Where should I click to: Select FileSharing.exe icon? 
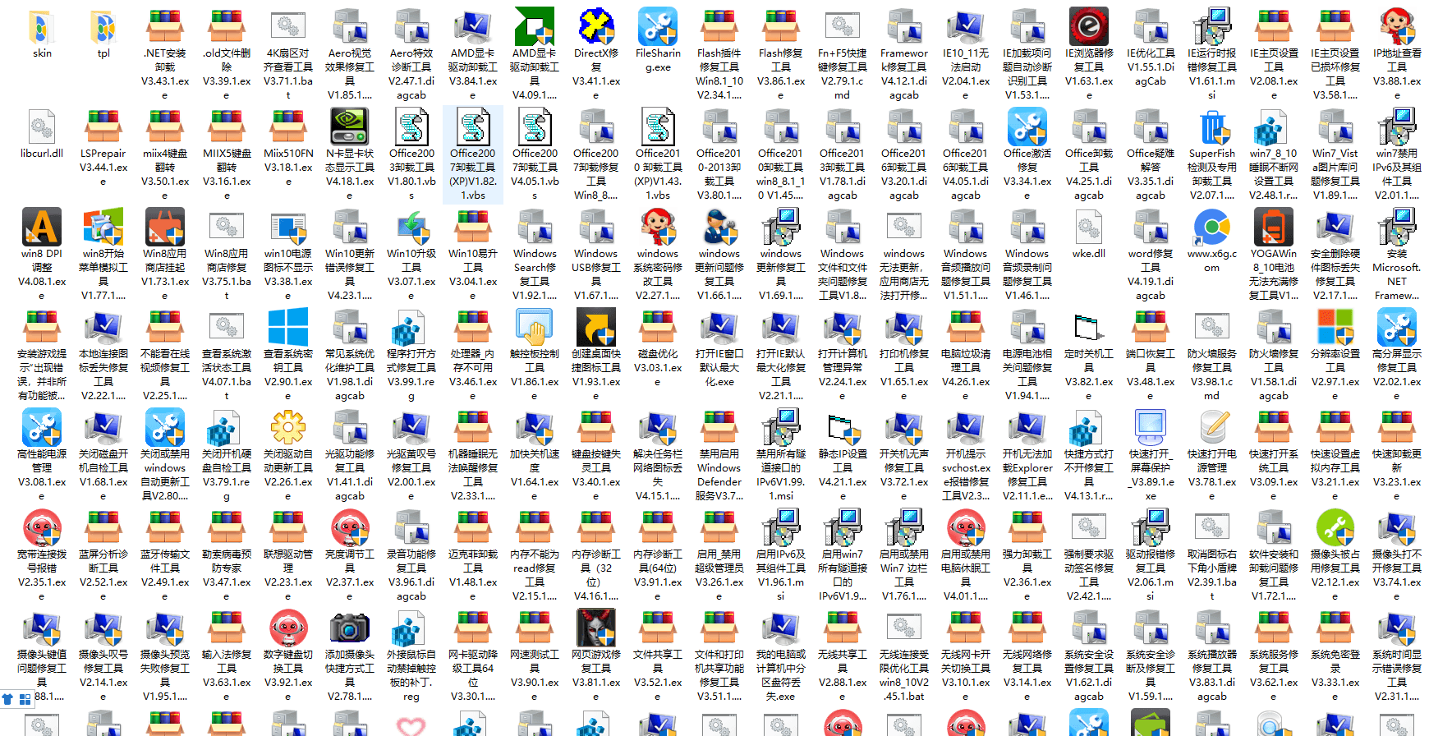point(658,28)
